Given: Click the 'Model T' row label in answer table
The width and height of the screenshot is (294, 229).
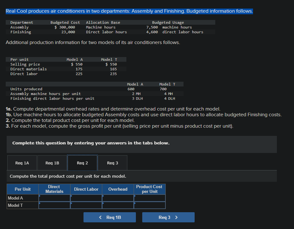Looking at the screenshot, I should coord(23,205).
